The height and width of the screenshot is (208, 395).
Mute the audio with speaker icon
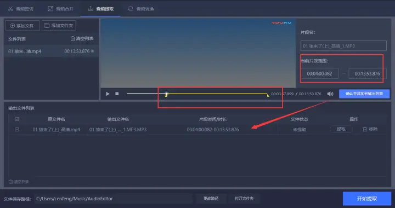[330, 94]
